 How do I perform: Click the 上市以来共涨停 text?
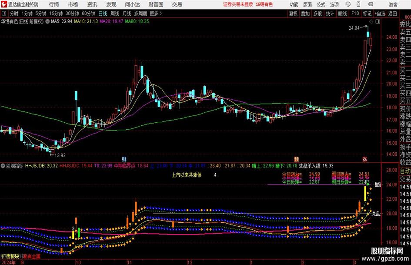[x=187, y=175]
